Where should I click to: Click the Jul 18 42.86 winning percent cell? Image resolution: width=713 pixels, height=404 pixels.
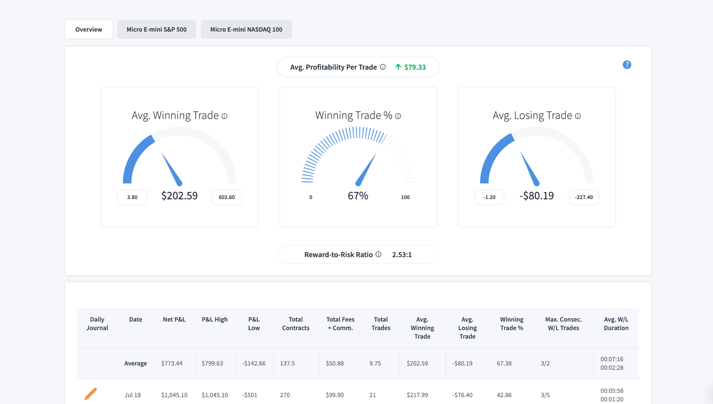pyautogui.click(x=504, y=395)
